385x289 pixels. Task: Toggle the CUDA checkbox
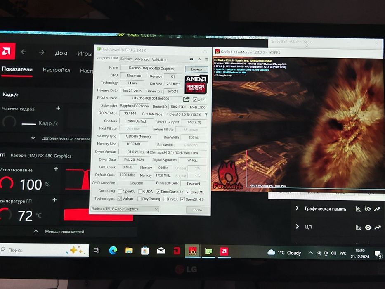(140, 191)
